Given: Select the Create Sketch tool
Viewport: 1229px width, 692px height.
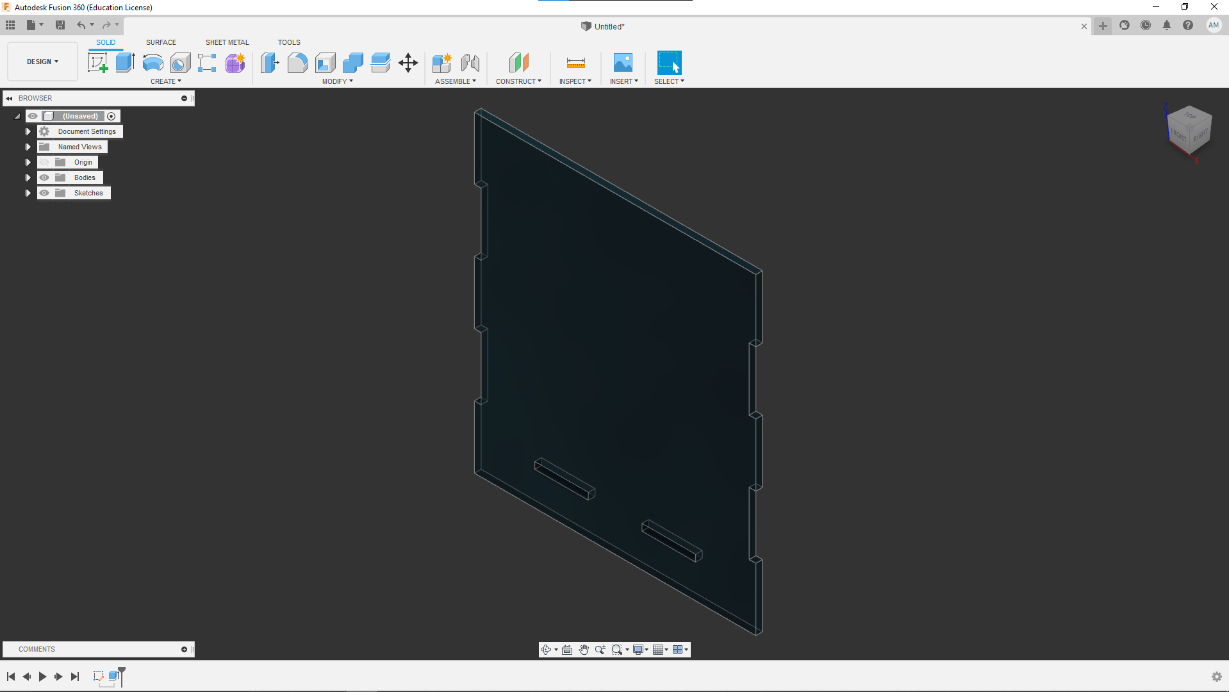Looking at the screenshot, I should coord(97,63).
